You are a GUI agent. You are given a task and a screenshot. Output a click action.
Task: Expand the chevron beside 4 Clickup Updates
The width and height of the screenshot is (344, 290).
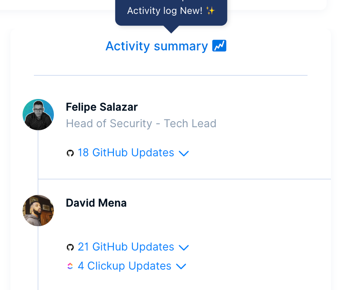coord(181,266)
